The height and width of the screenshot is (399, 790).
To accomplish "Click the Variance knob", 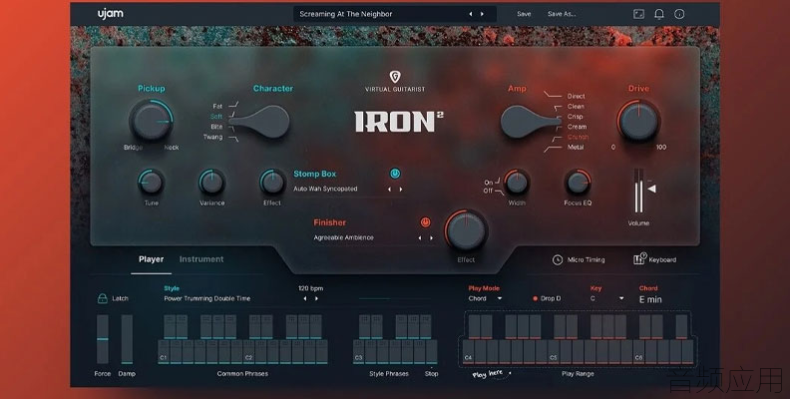I will 211,182.
